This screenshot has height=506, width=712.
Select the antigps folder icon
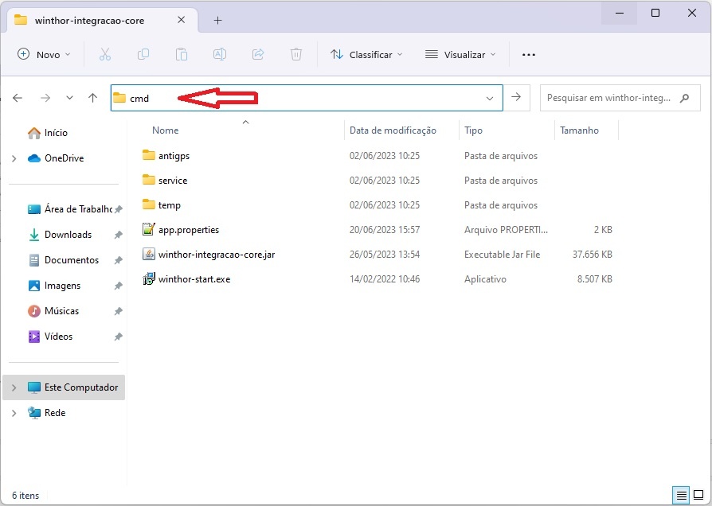point(148,155)
